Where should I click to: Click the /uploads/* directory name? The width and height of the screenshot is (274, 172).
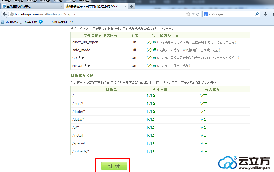click(81, 151)
